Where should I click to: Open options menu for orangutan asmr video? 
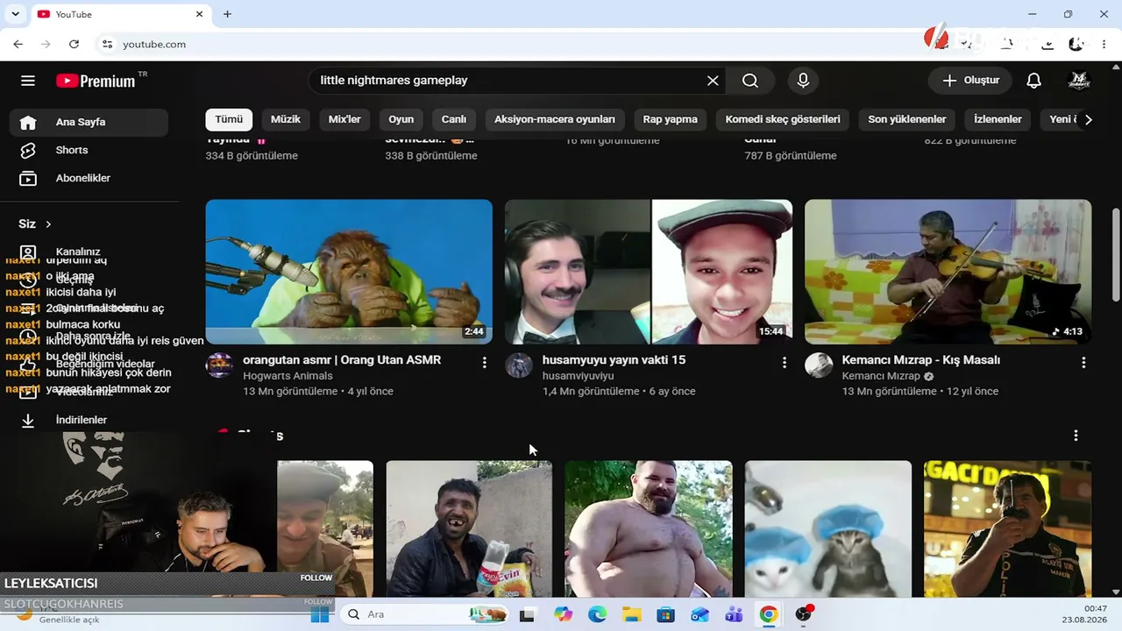[x=484, y=362]
